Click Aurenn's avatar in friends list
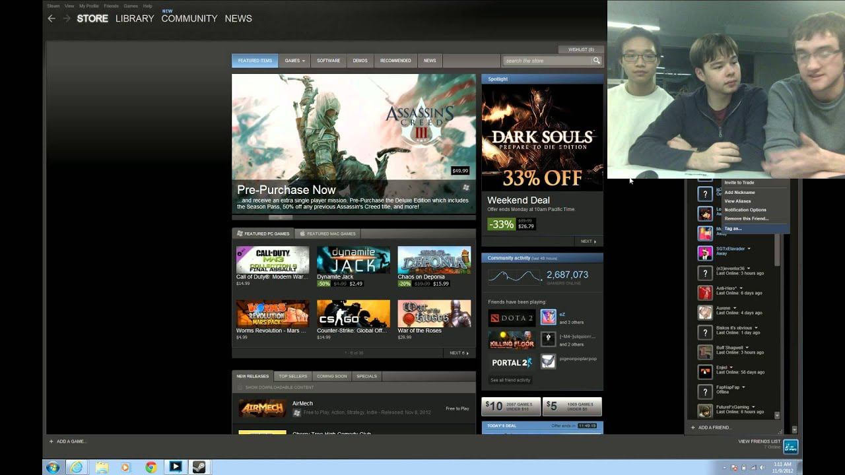The height and width of the screenshot is (475, 845). 705,312
